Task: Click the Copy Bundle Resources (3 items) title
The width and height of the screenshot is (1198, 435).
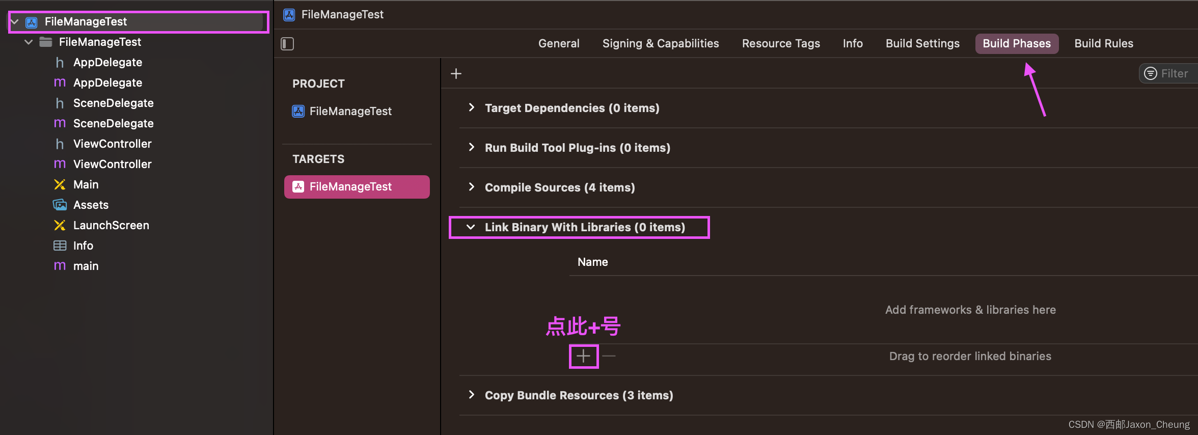Action: tap(579, 395)
